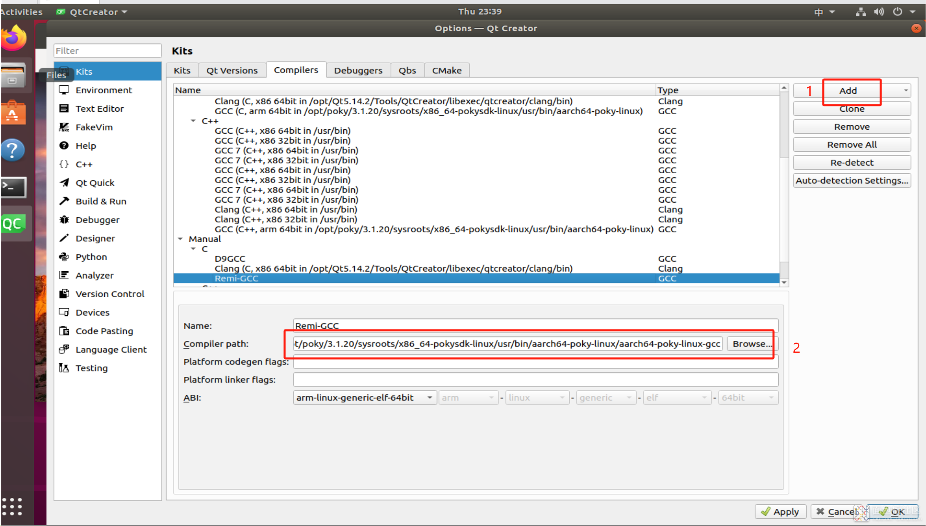The width and height of the screenshot is (926, 526).
Task: Open the arm architecture dropdown
Action: (x=468, y=398)
